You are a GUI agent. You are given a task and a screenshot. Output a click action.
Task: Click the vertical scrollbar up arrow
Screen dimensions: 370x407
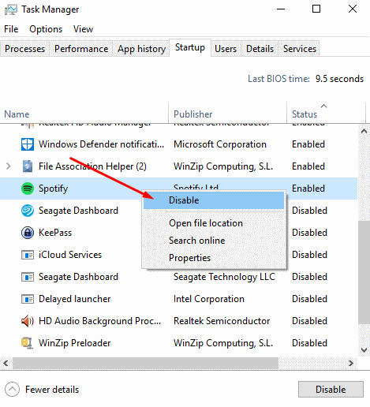point(364,131)
